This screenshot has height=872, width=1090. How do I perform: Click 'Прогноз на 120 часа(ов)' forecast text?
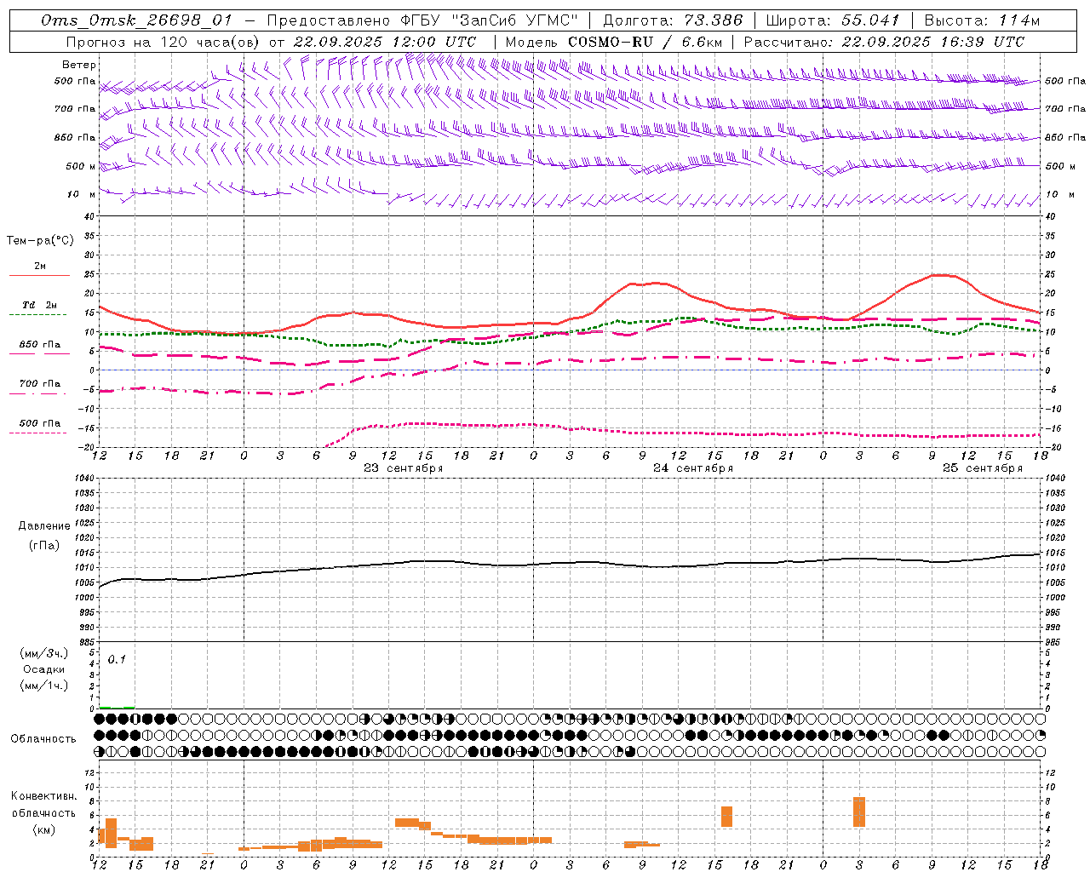click(163, 42)
